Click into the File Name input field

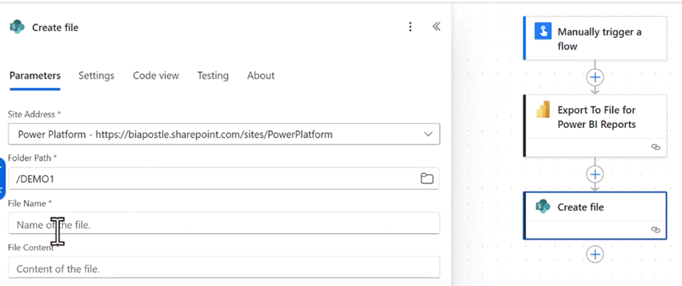[224, 223]
